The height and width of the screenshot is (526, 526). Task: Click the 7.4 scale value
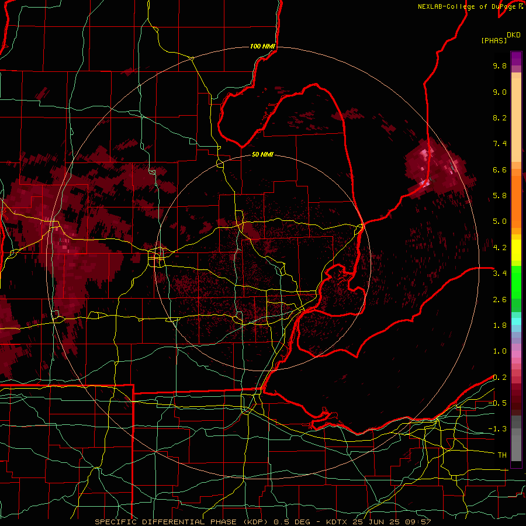tap(500, 144)
